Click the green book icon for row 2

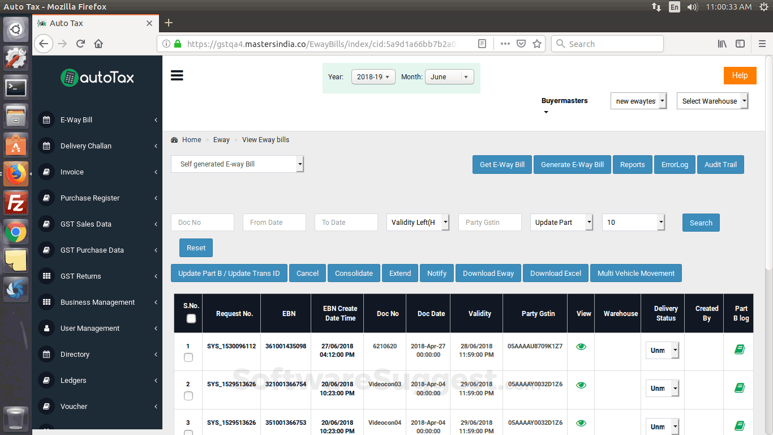point(739,388)
